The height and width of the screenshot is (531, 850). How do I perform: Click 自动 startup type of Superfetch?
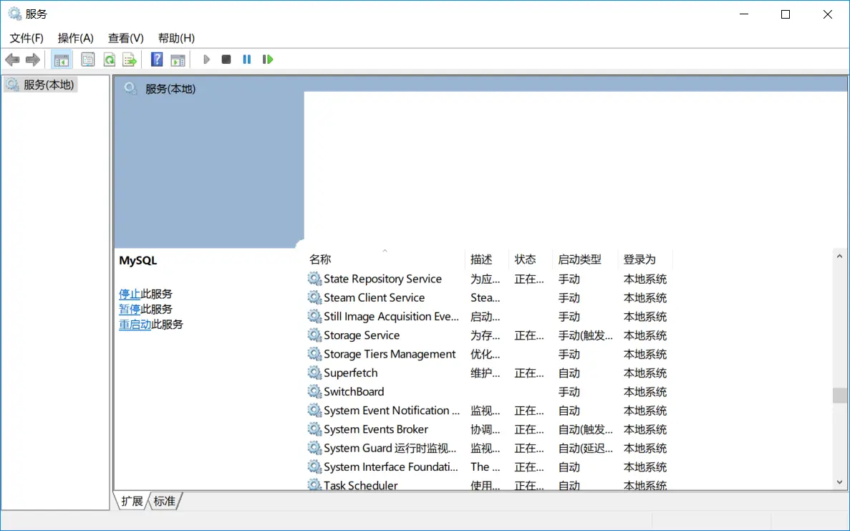(x=569, y=373)
